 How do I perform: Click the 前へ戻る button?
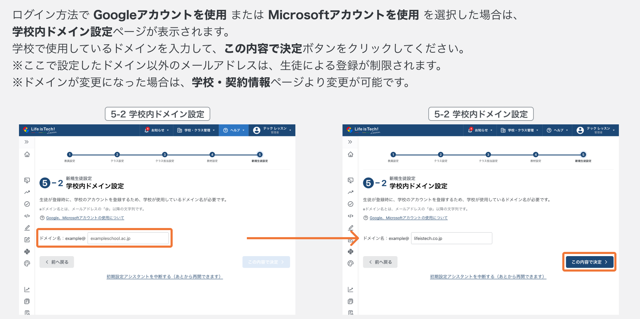tap(56, 262)
